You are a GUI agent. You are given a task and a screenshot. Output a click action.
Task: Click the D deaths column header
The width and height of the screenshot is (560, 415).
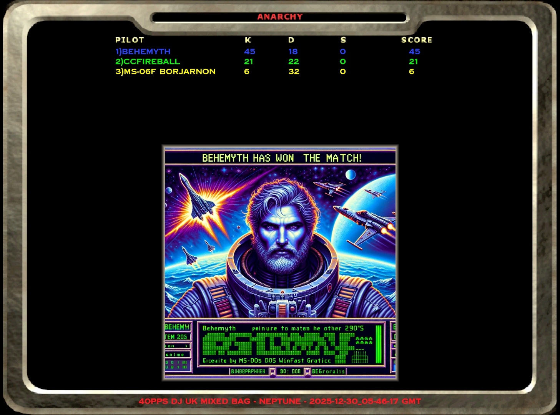[x=291, y=40]
